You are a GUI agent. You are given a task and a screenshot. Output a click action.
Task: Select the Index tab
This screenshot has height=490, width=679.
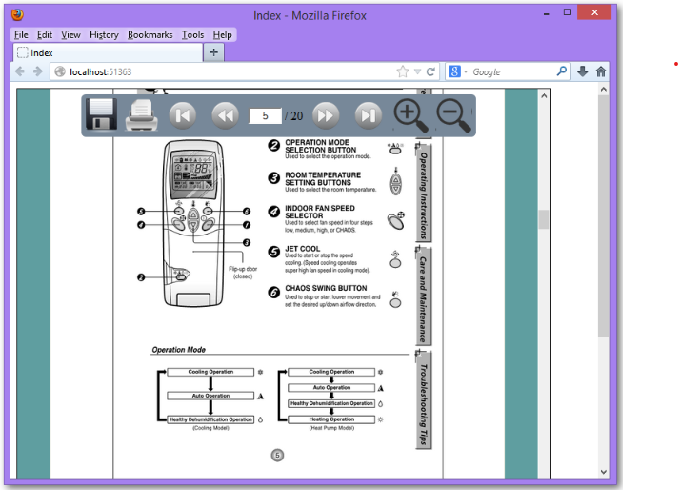tap(109, 52)
